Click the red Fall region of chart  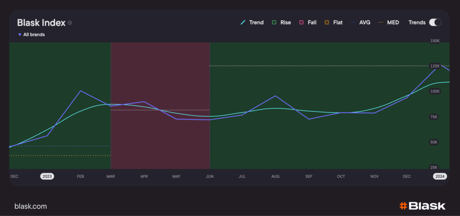(160, 144)
